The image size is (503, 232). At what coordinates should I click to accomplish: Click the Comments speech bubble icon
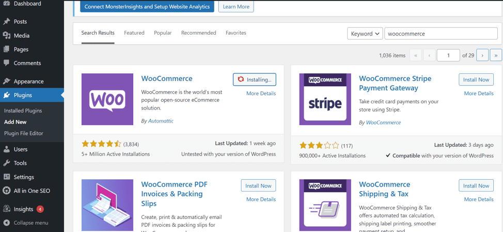pos(6,63)
